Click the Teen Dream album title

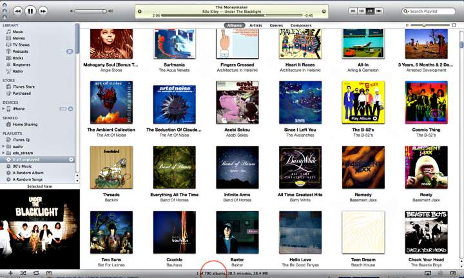[363, 260]
